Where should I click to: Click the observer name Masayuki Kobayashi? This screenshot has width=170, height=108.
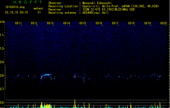[x=97, y=3]
